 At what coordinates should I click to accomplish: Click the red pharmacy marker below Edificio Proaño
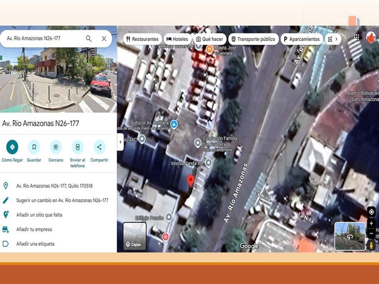pyautogui.click(x=165, y=237)
